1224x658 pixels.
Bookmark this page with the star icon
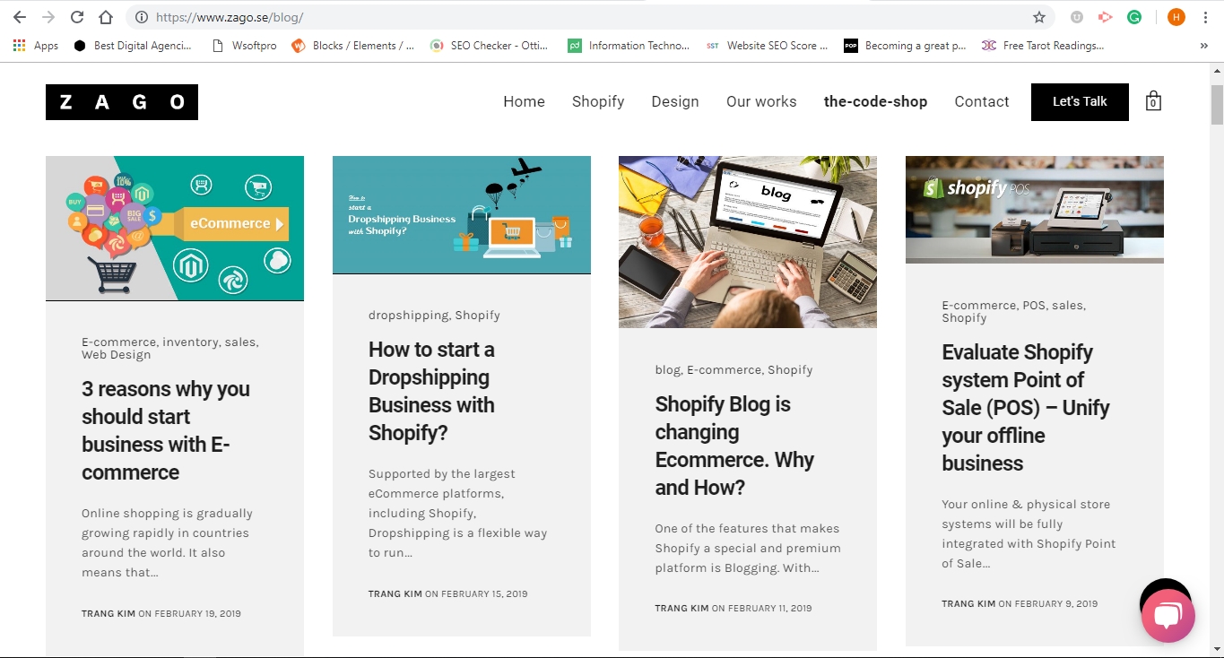[1039, 17]
